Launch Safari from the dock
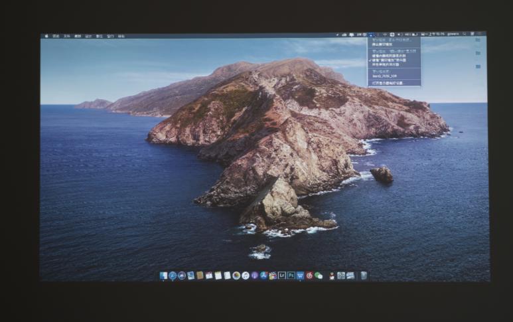 [x=173, y=276]
